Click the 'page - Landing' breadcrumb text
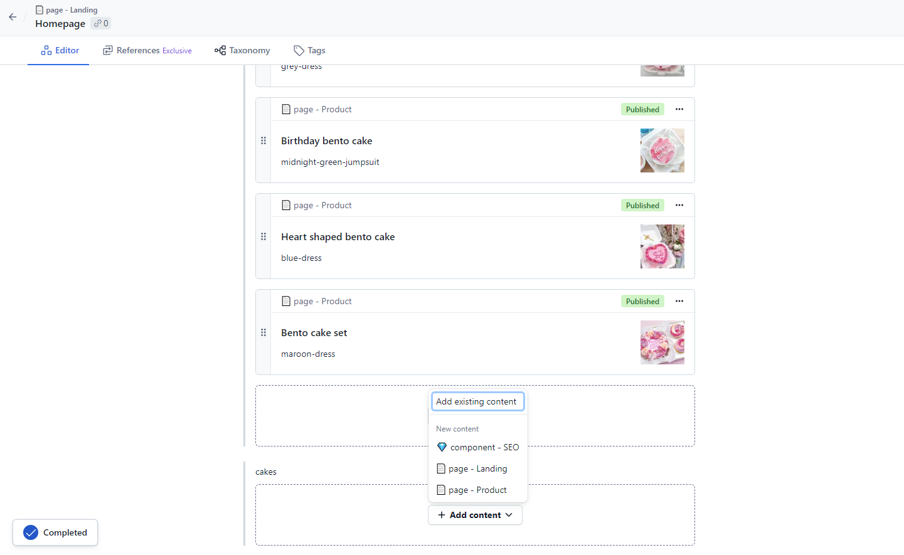This screenshot has height=555, width=904. 72,10
